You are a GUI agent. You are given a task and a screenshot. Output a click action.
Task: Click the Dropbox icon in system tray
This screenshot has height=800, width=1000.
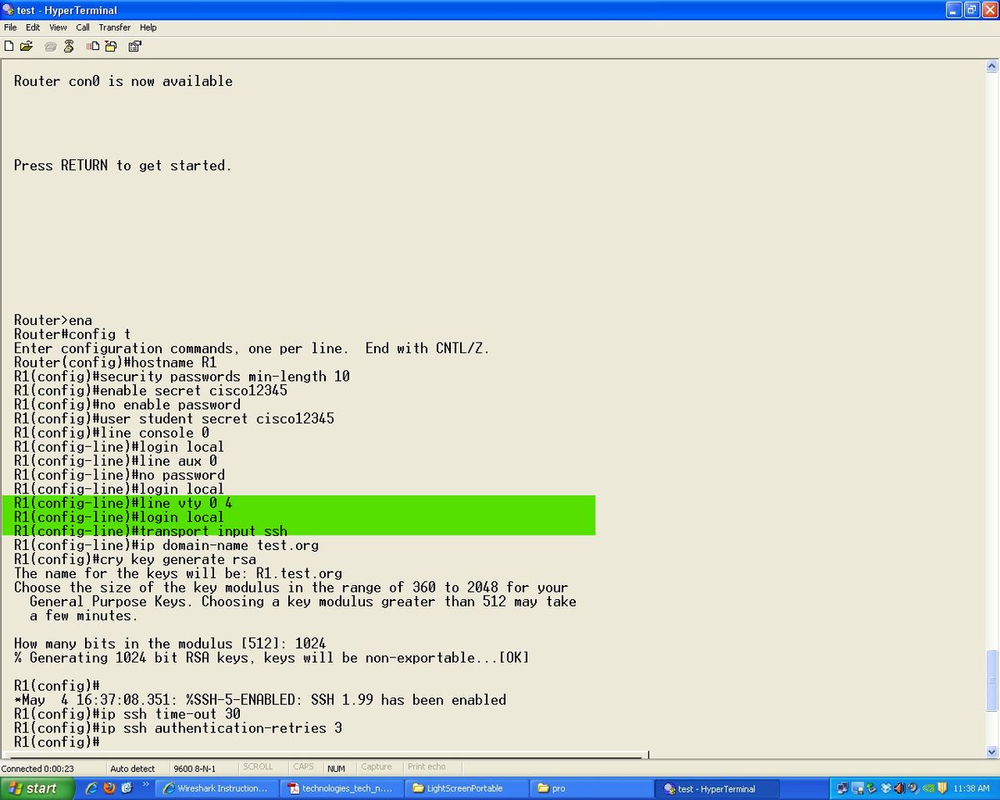(886, 787)
